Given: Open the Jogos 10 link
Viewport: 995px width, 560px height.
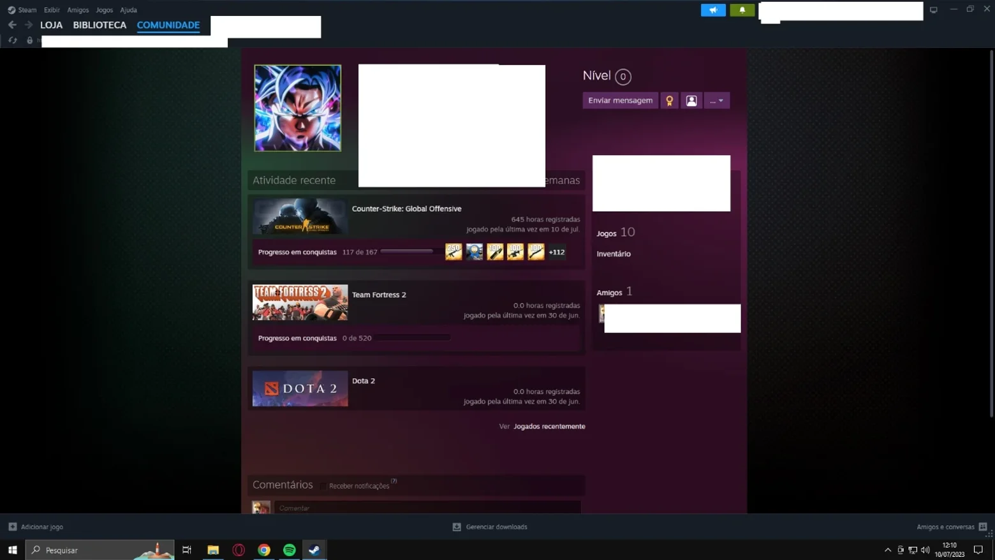Looking at the screenshot, I should point(615,233).
